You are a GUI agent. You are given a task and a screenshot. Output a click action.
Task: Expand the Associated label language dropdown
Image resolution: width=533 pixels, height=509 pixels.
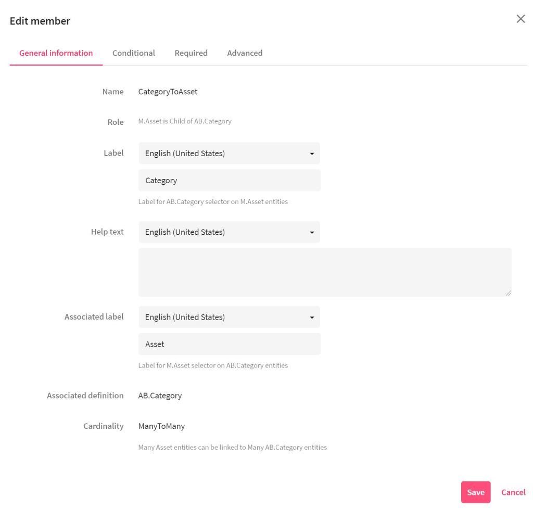click(x=229, y=317)
